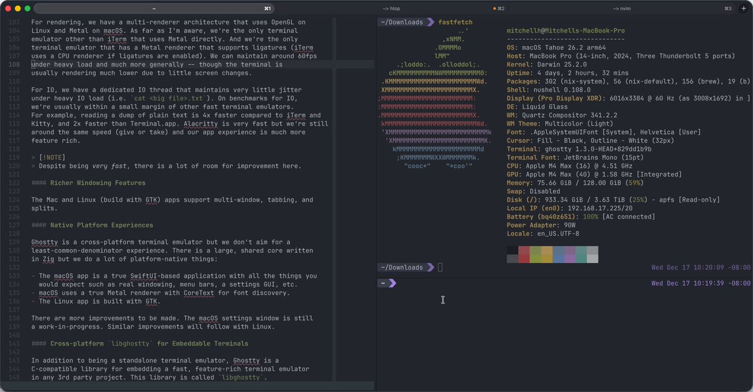
Task: Click the 'GPU: Apple M4 Max (40)' line
Action: [x=594, y=174]
